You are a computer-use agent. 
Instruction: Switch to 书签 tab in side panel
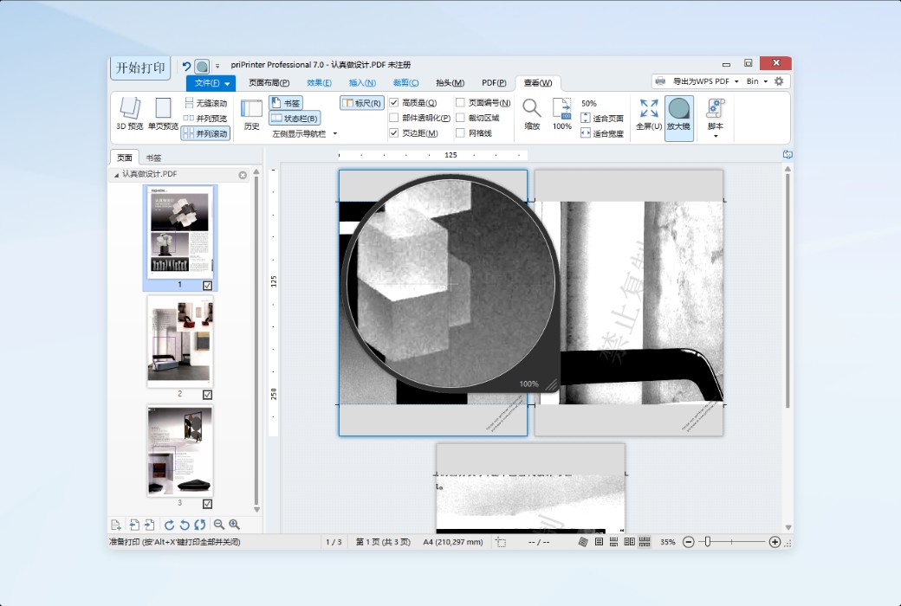tap(153, 158)
